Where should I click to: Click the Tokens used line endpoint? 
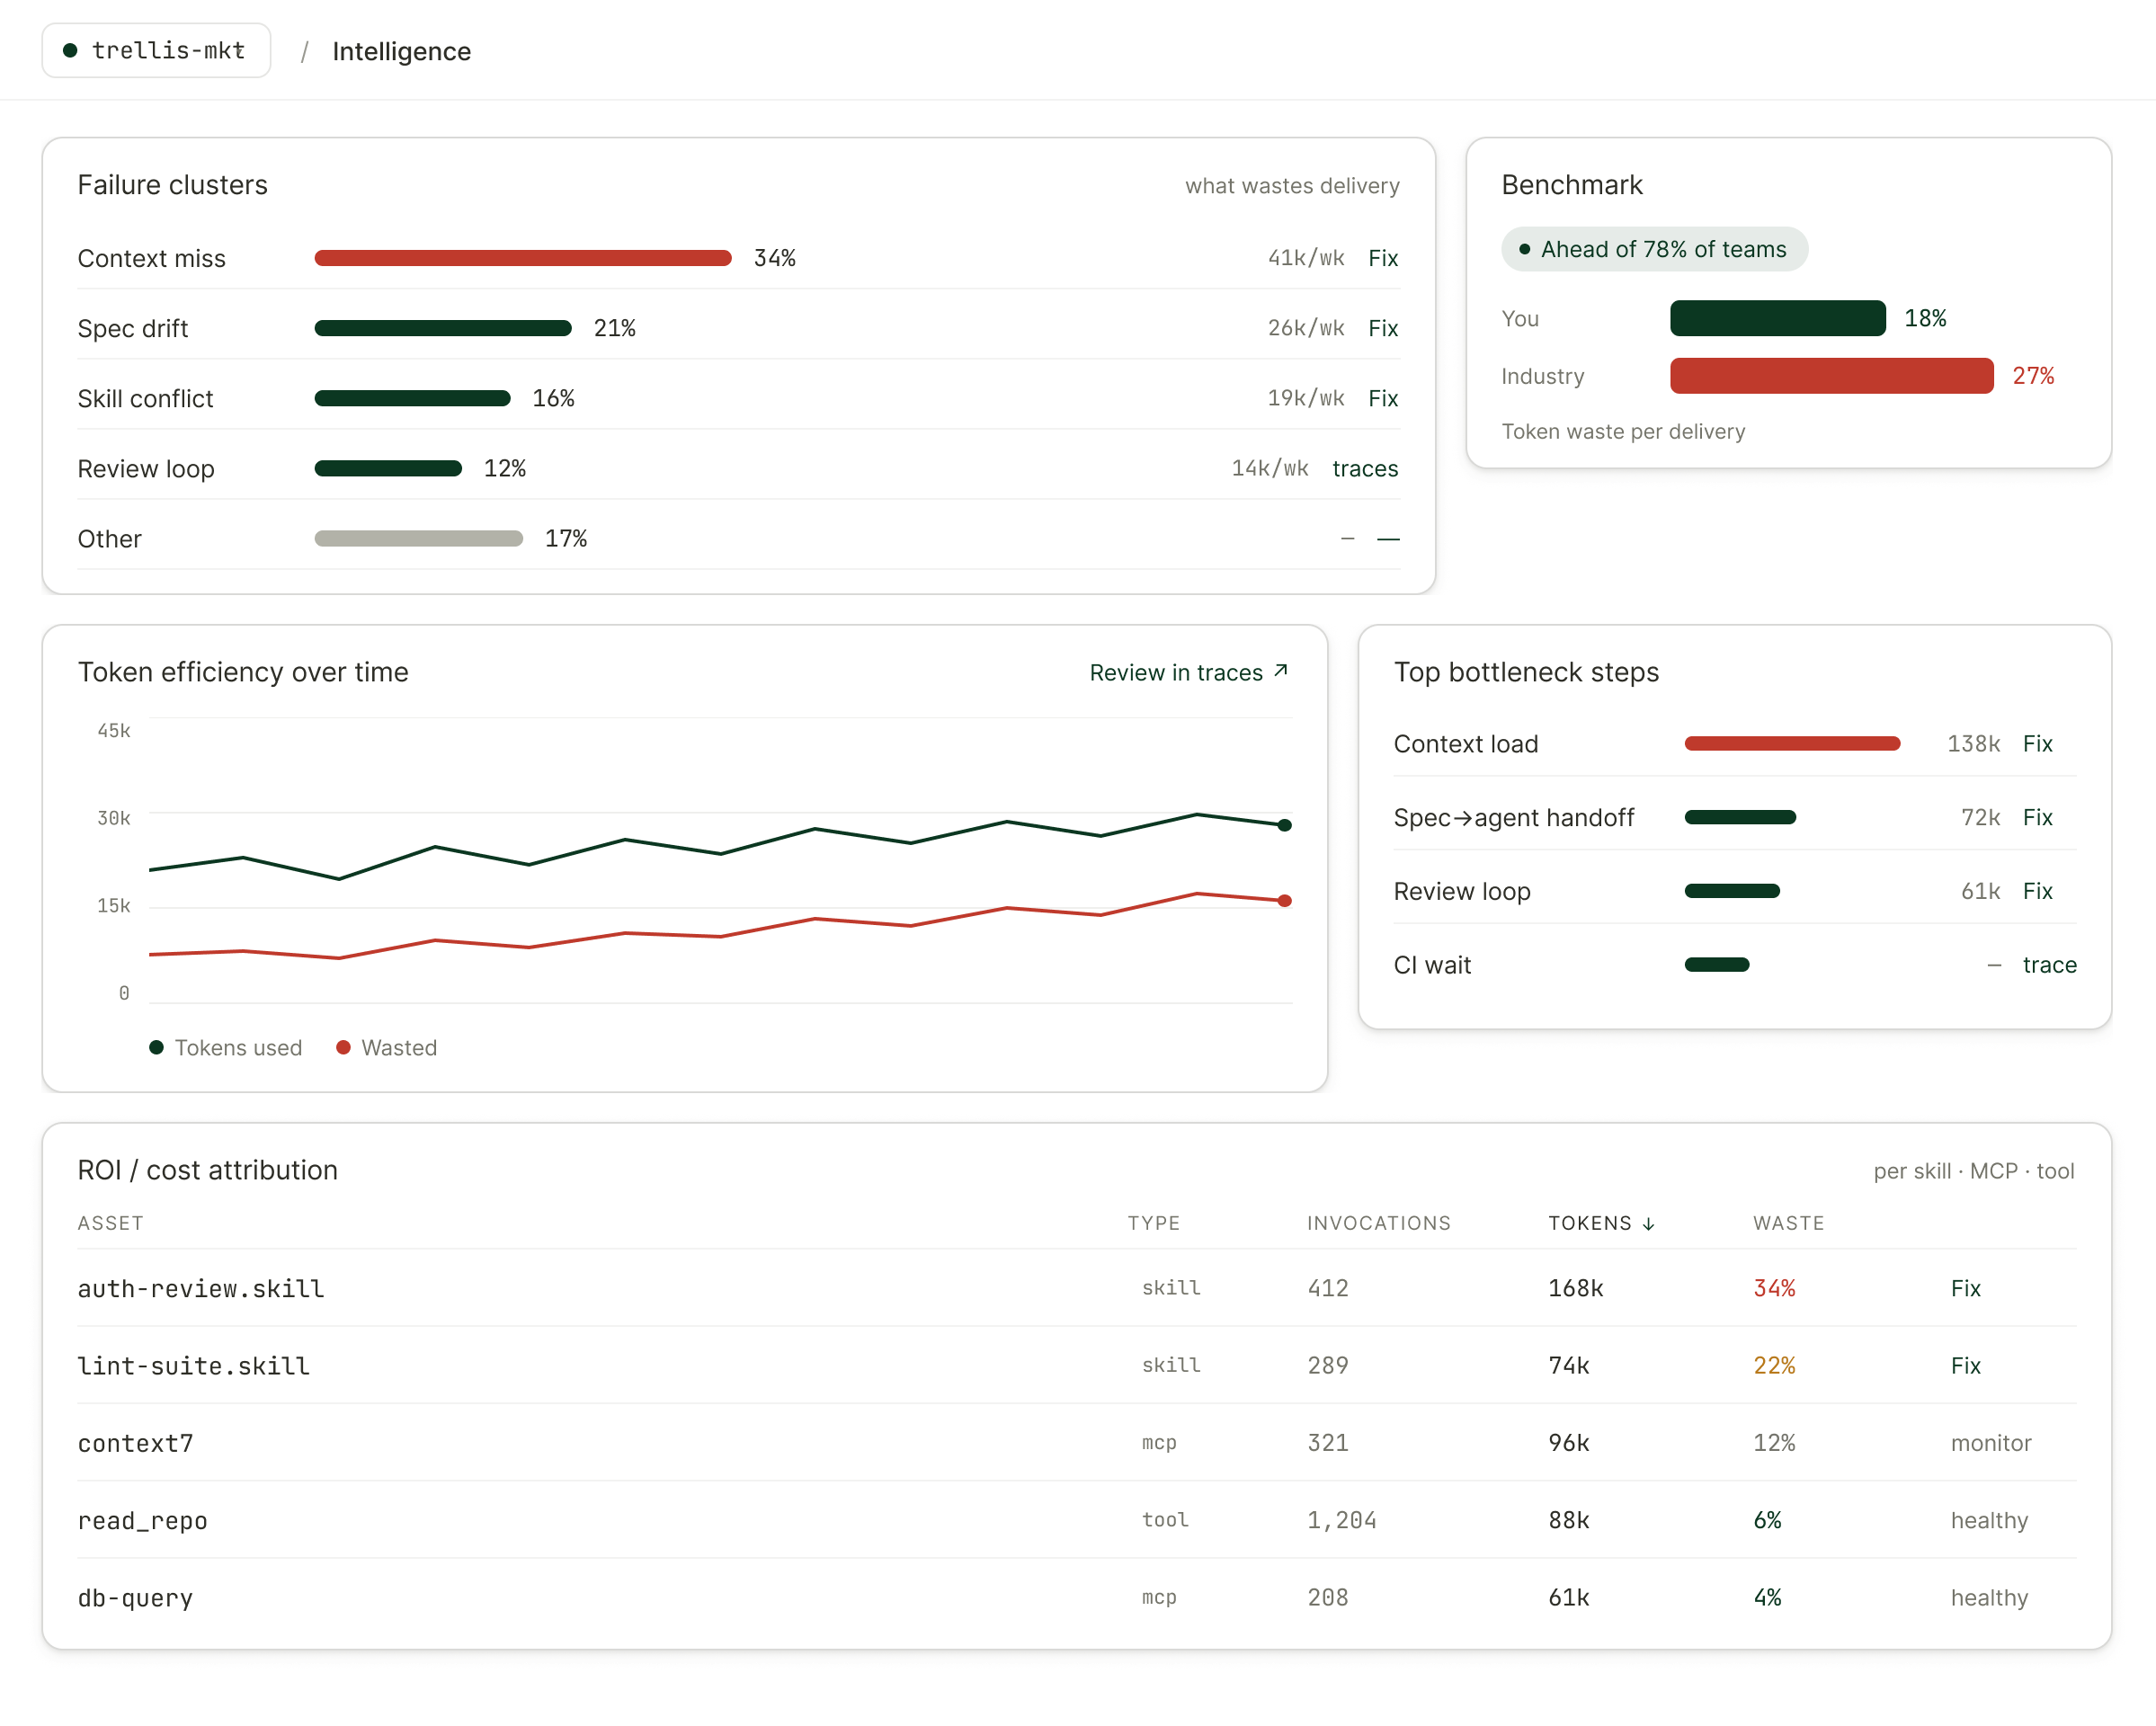(1285, 825)
